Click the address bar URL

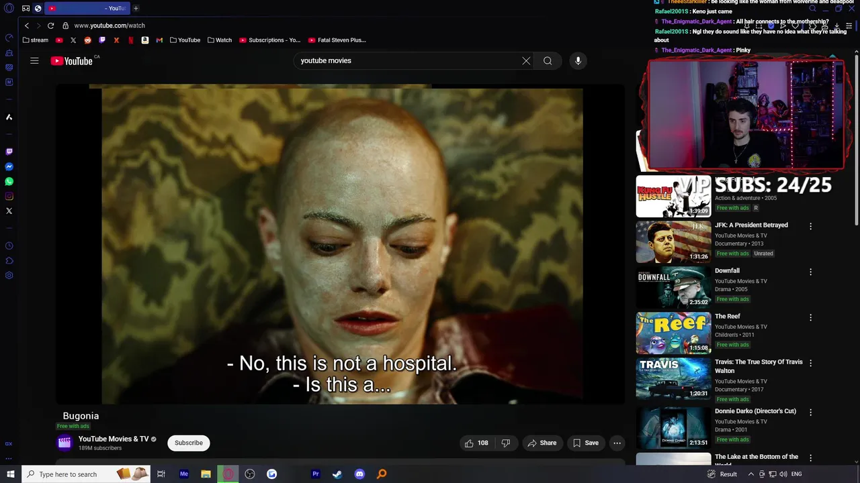click(110, 25)
